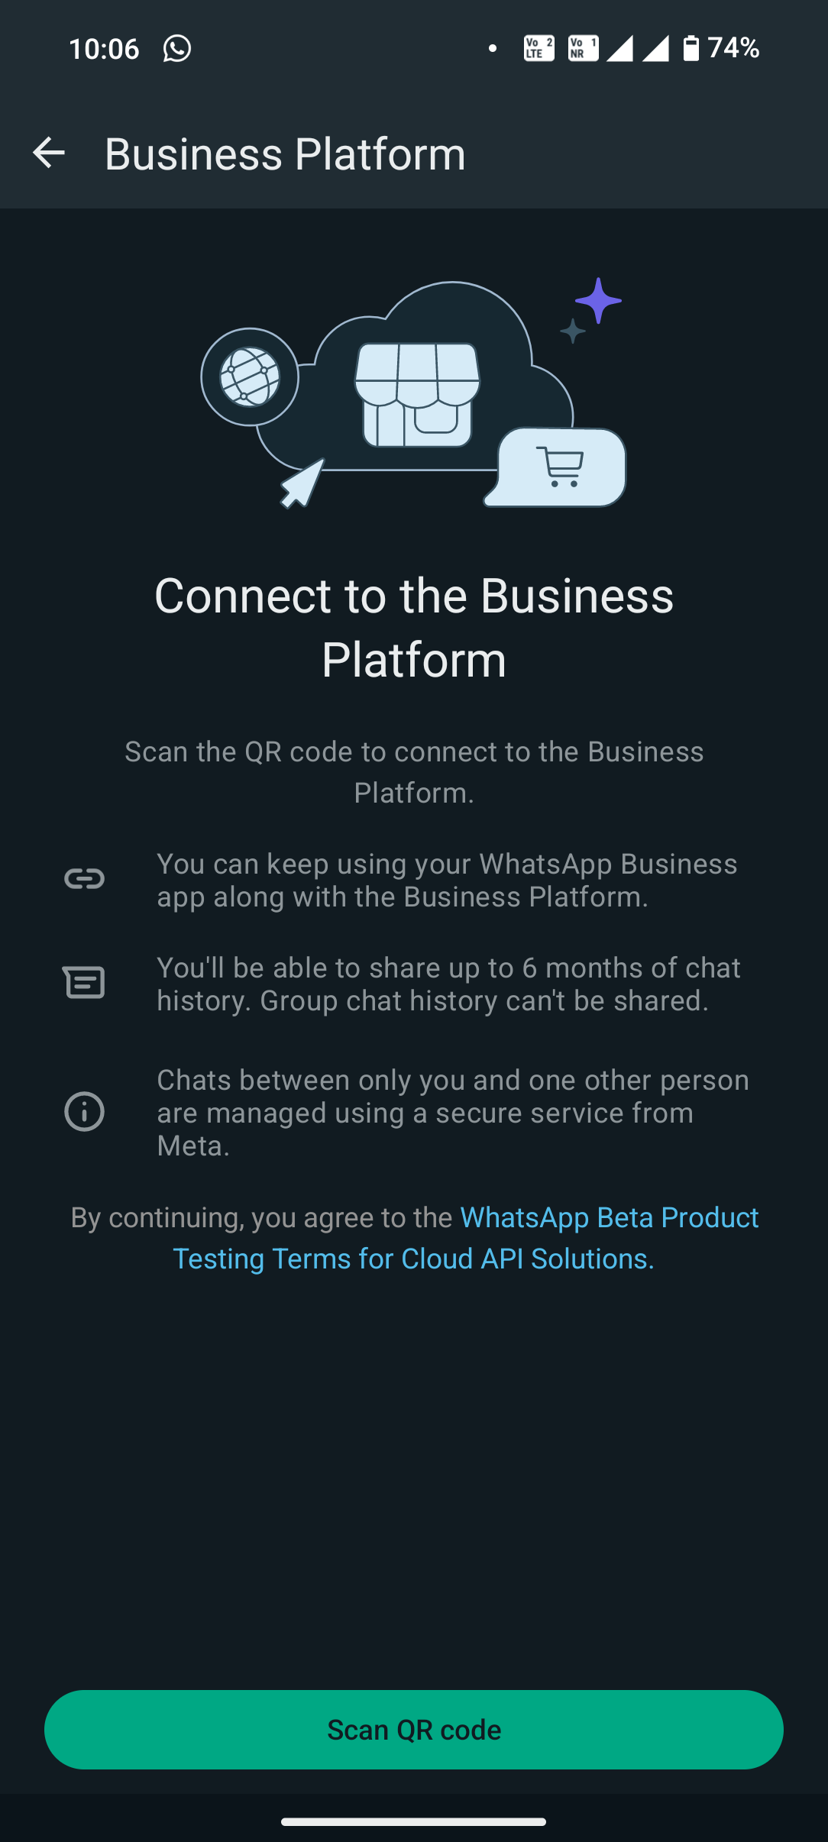828x1842 pixels.
Task: Tap the 10:06 clock in status bar
Action: (104, 49)
